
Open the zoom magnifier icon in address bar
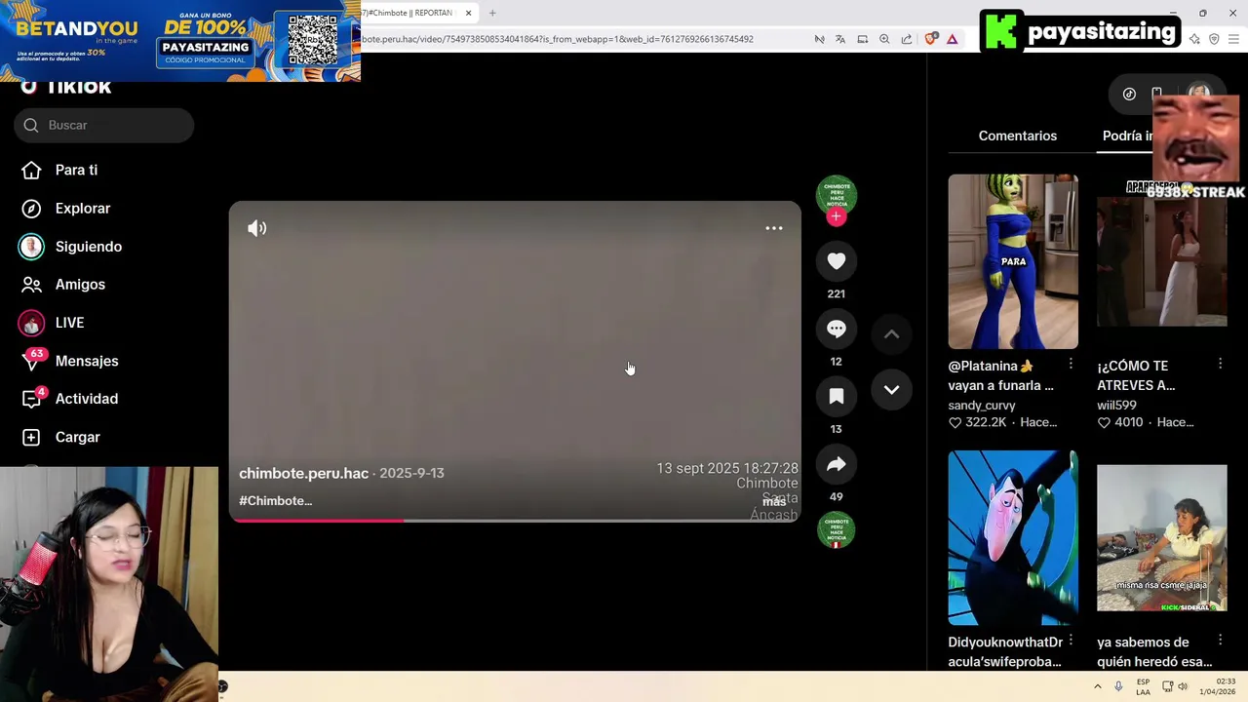[x=884, y=39]
